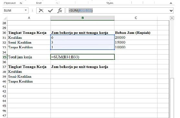Cancel the formula entry with X icon
The height and width of the screenshot is (118, 180).
[41, 11]
